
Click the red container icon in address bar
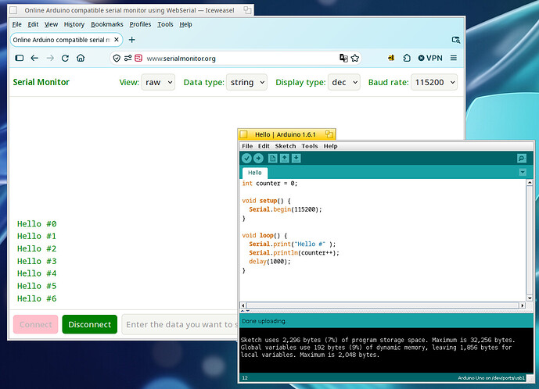pos(138,58)
